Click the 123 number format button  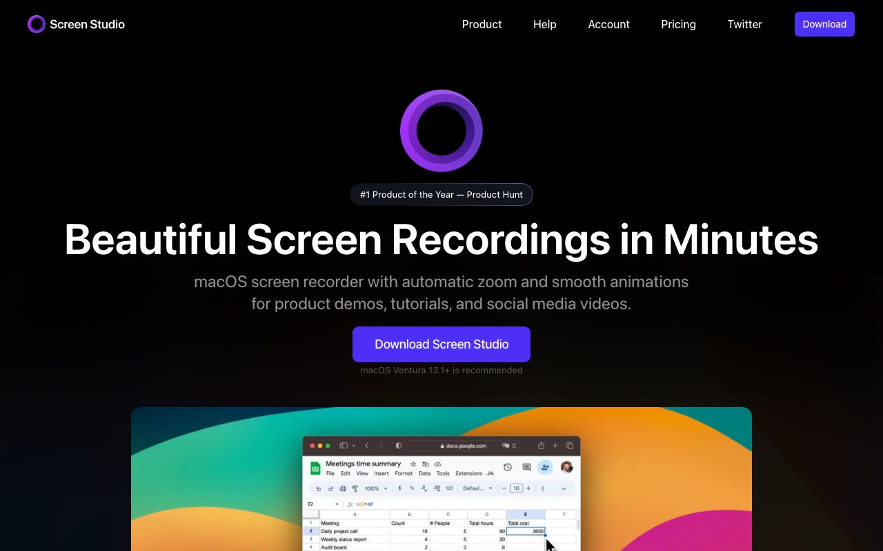pyautogui.click(x=449, y=488)
